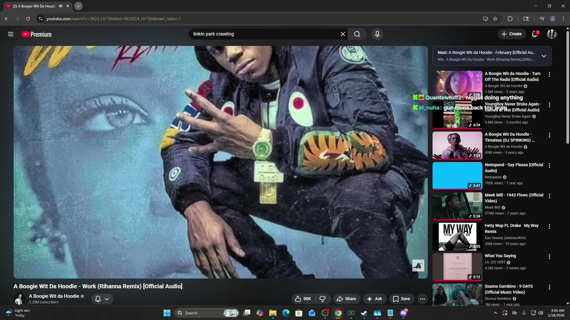The height and width of the screenshot is (320, 570).
Task: Save video to a playlist
Action: click(x=401, y=299)
